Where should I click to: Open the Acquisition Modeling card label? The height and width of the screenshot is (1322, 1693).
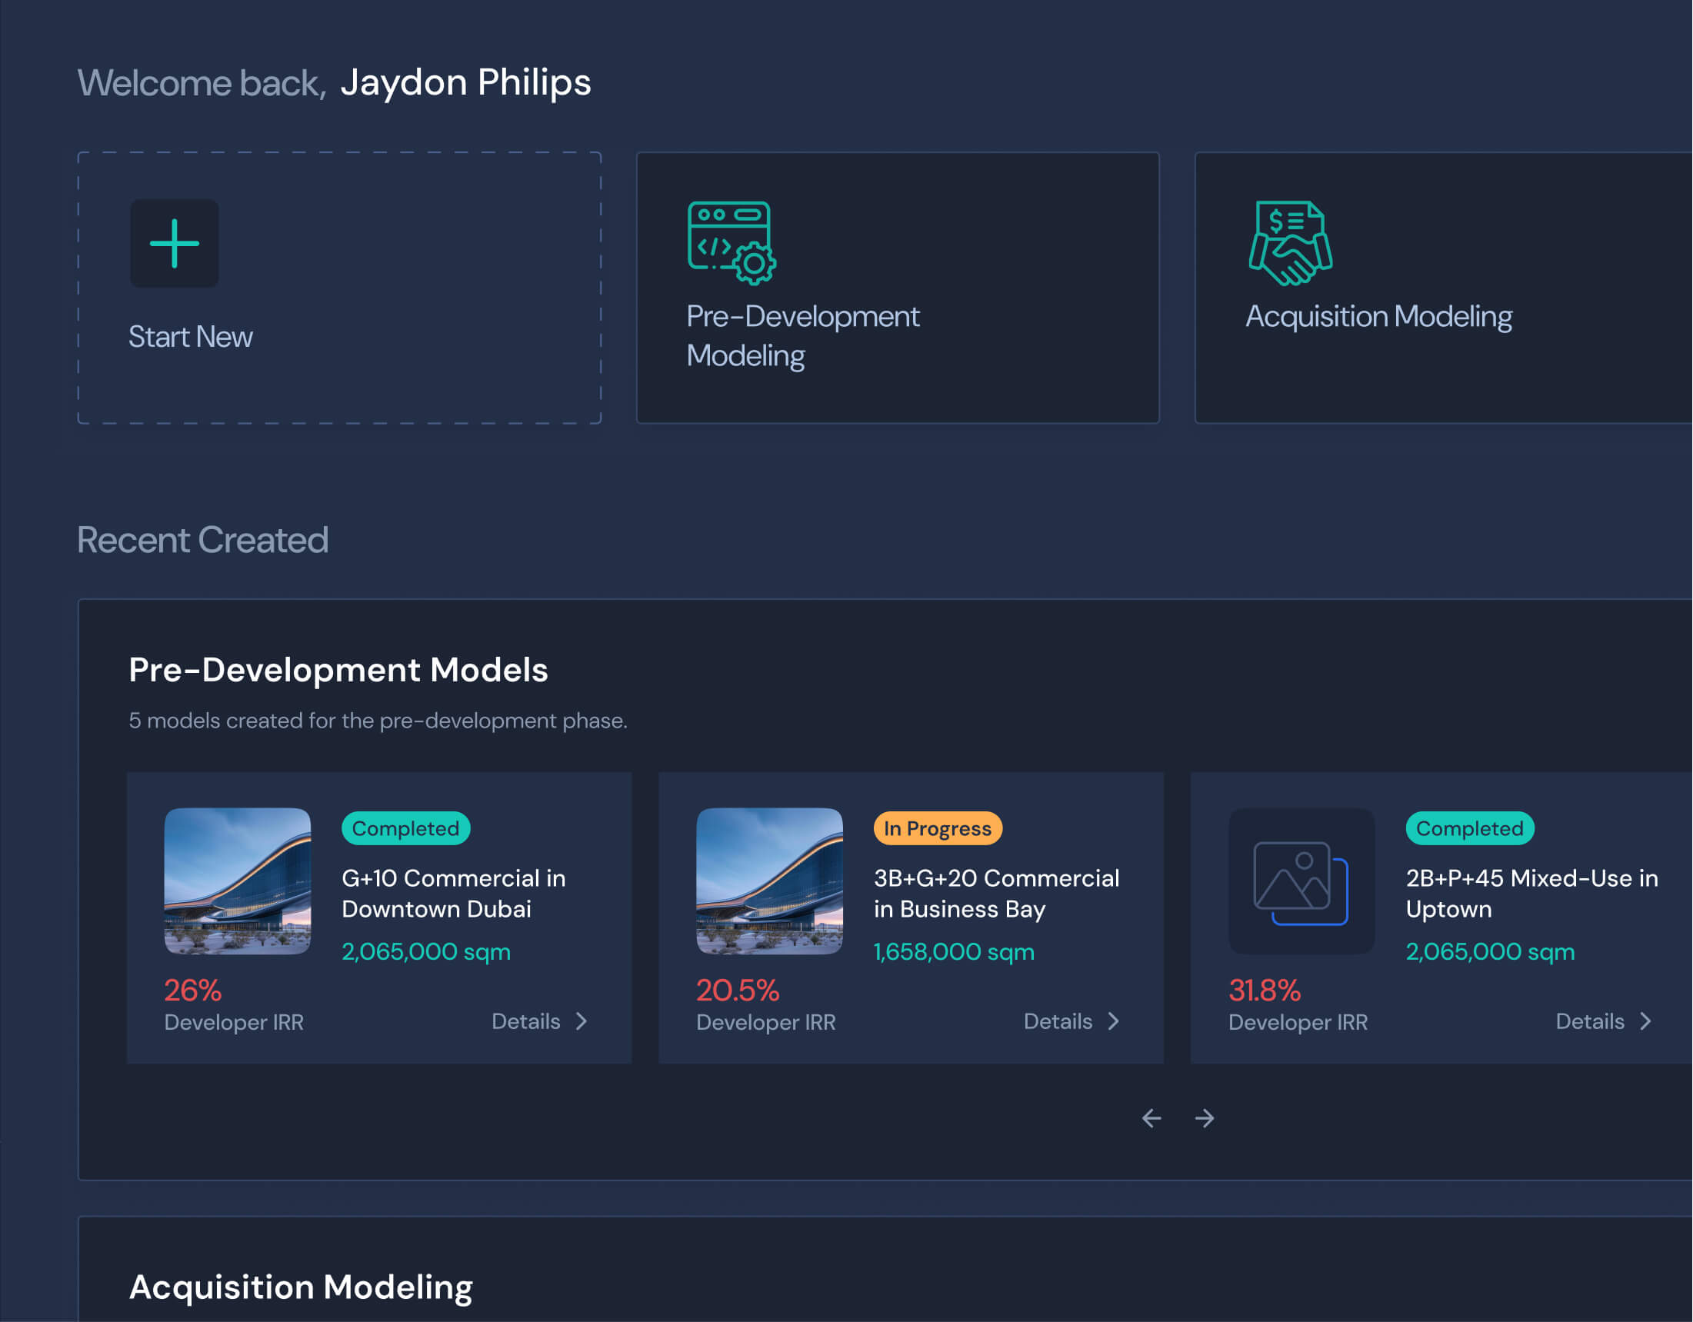point(1378,316)
